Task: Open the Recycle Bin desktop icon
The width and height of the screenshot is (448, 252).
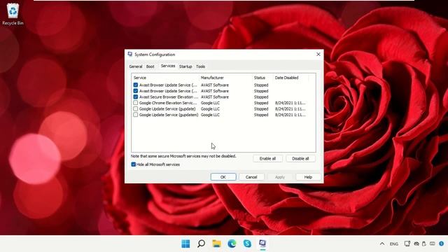Action: click(x=13, y=14)
